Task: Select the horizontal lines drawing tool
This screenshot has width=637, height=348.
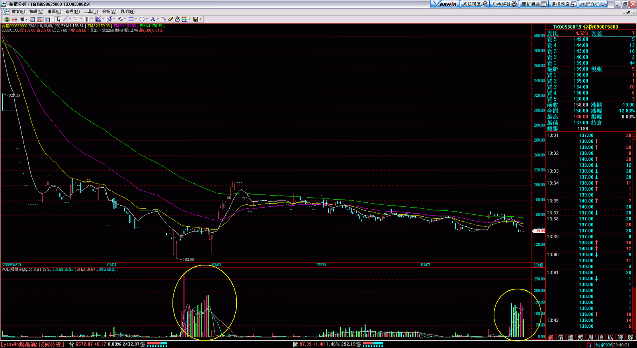Action: point(76,19)
